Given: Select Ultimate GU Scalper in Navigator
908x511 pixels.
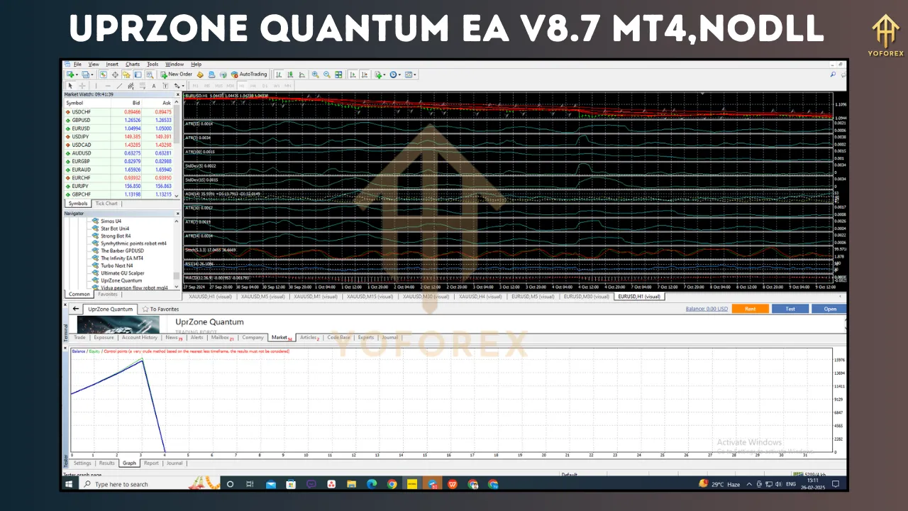Looking at the screenshot, I should tap(122, 273).
